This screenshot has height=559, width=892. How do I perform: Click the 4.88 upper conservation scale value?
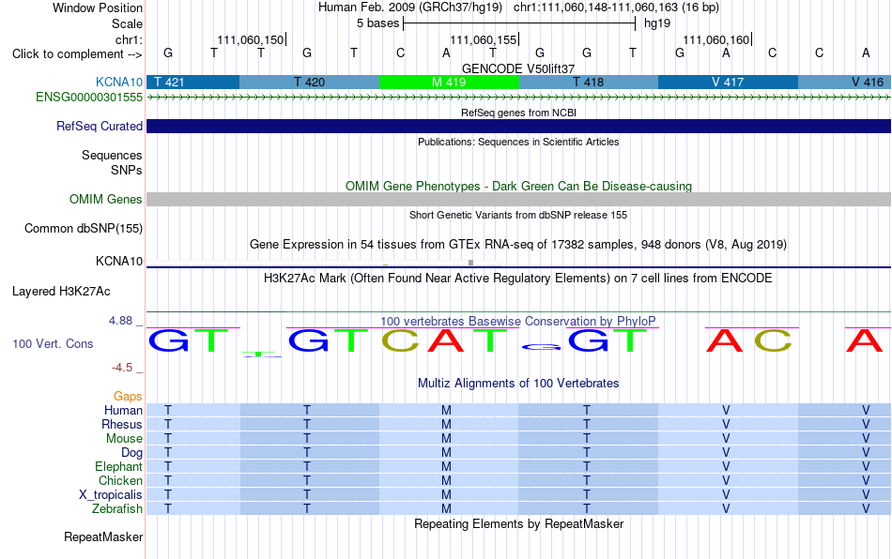[120, 321]
